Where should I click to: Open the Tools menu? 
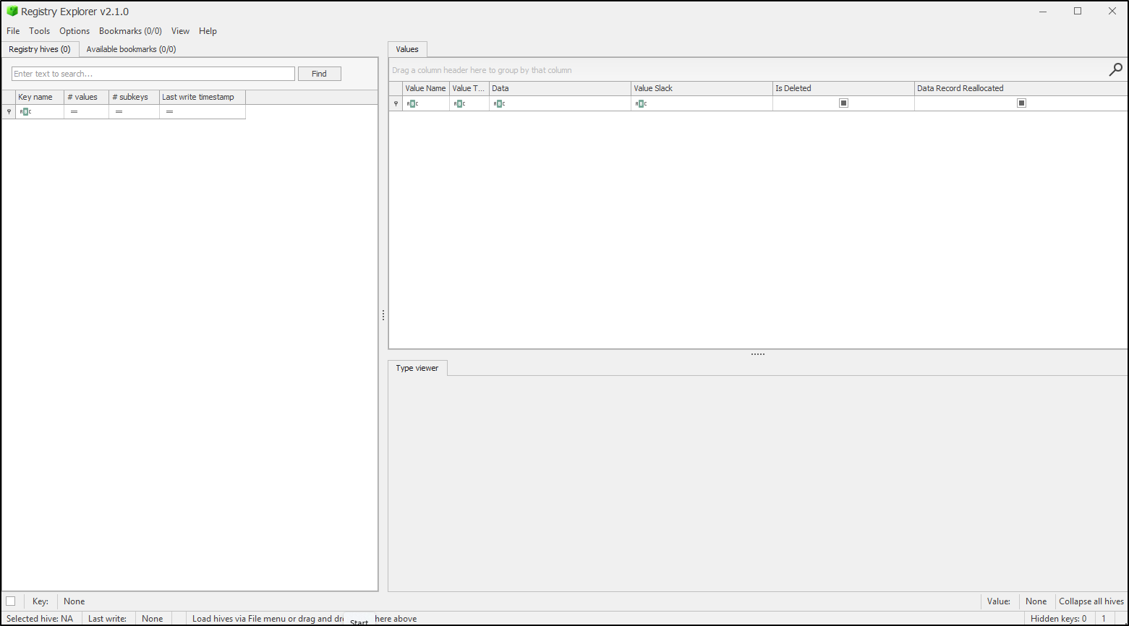pyautogui.click(x=40, y=31)
